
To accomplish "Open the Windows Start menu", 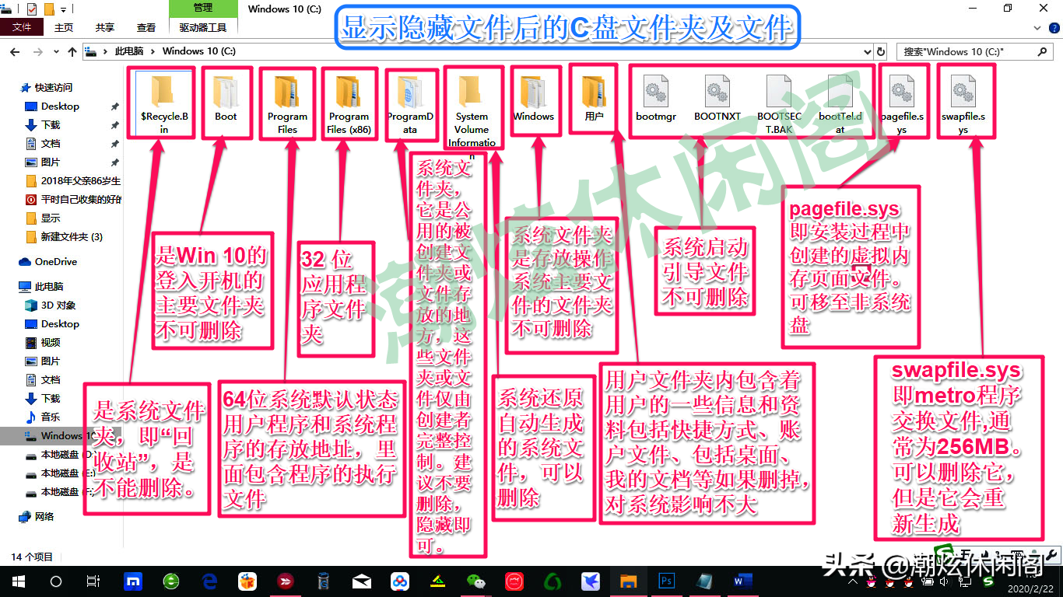I will pyautogui.click(x=18, y=581).
